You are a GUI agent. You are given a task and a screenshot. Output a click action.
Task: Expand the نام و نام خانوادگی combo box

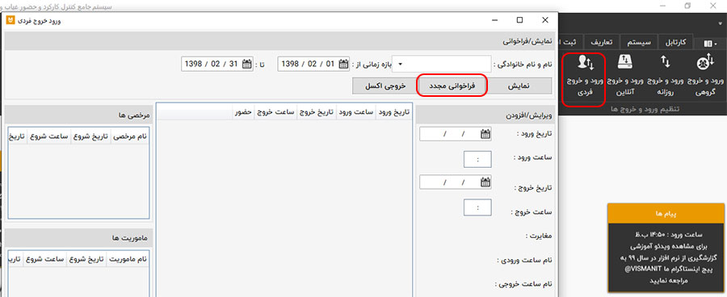tap(401, 65)
